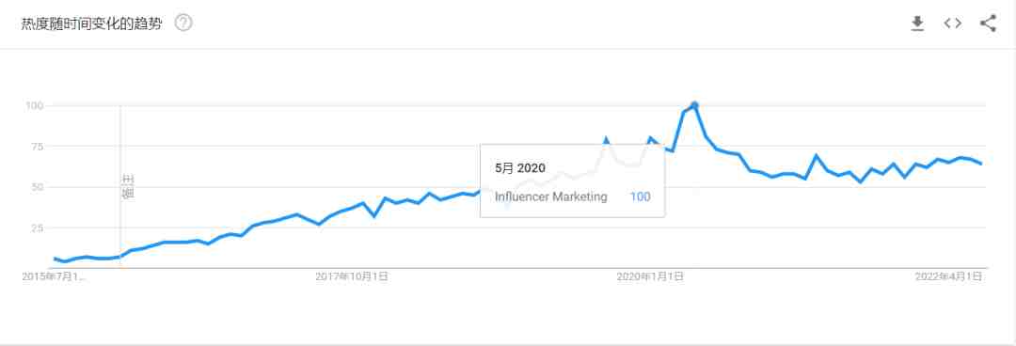Viewport: 1016px width, 346px height.
Task: Click the 25 label on the vertical axis
Action: point(37,228)
